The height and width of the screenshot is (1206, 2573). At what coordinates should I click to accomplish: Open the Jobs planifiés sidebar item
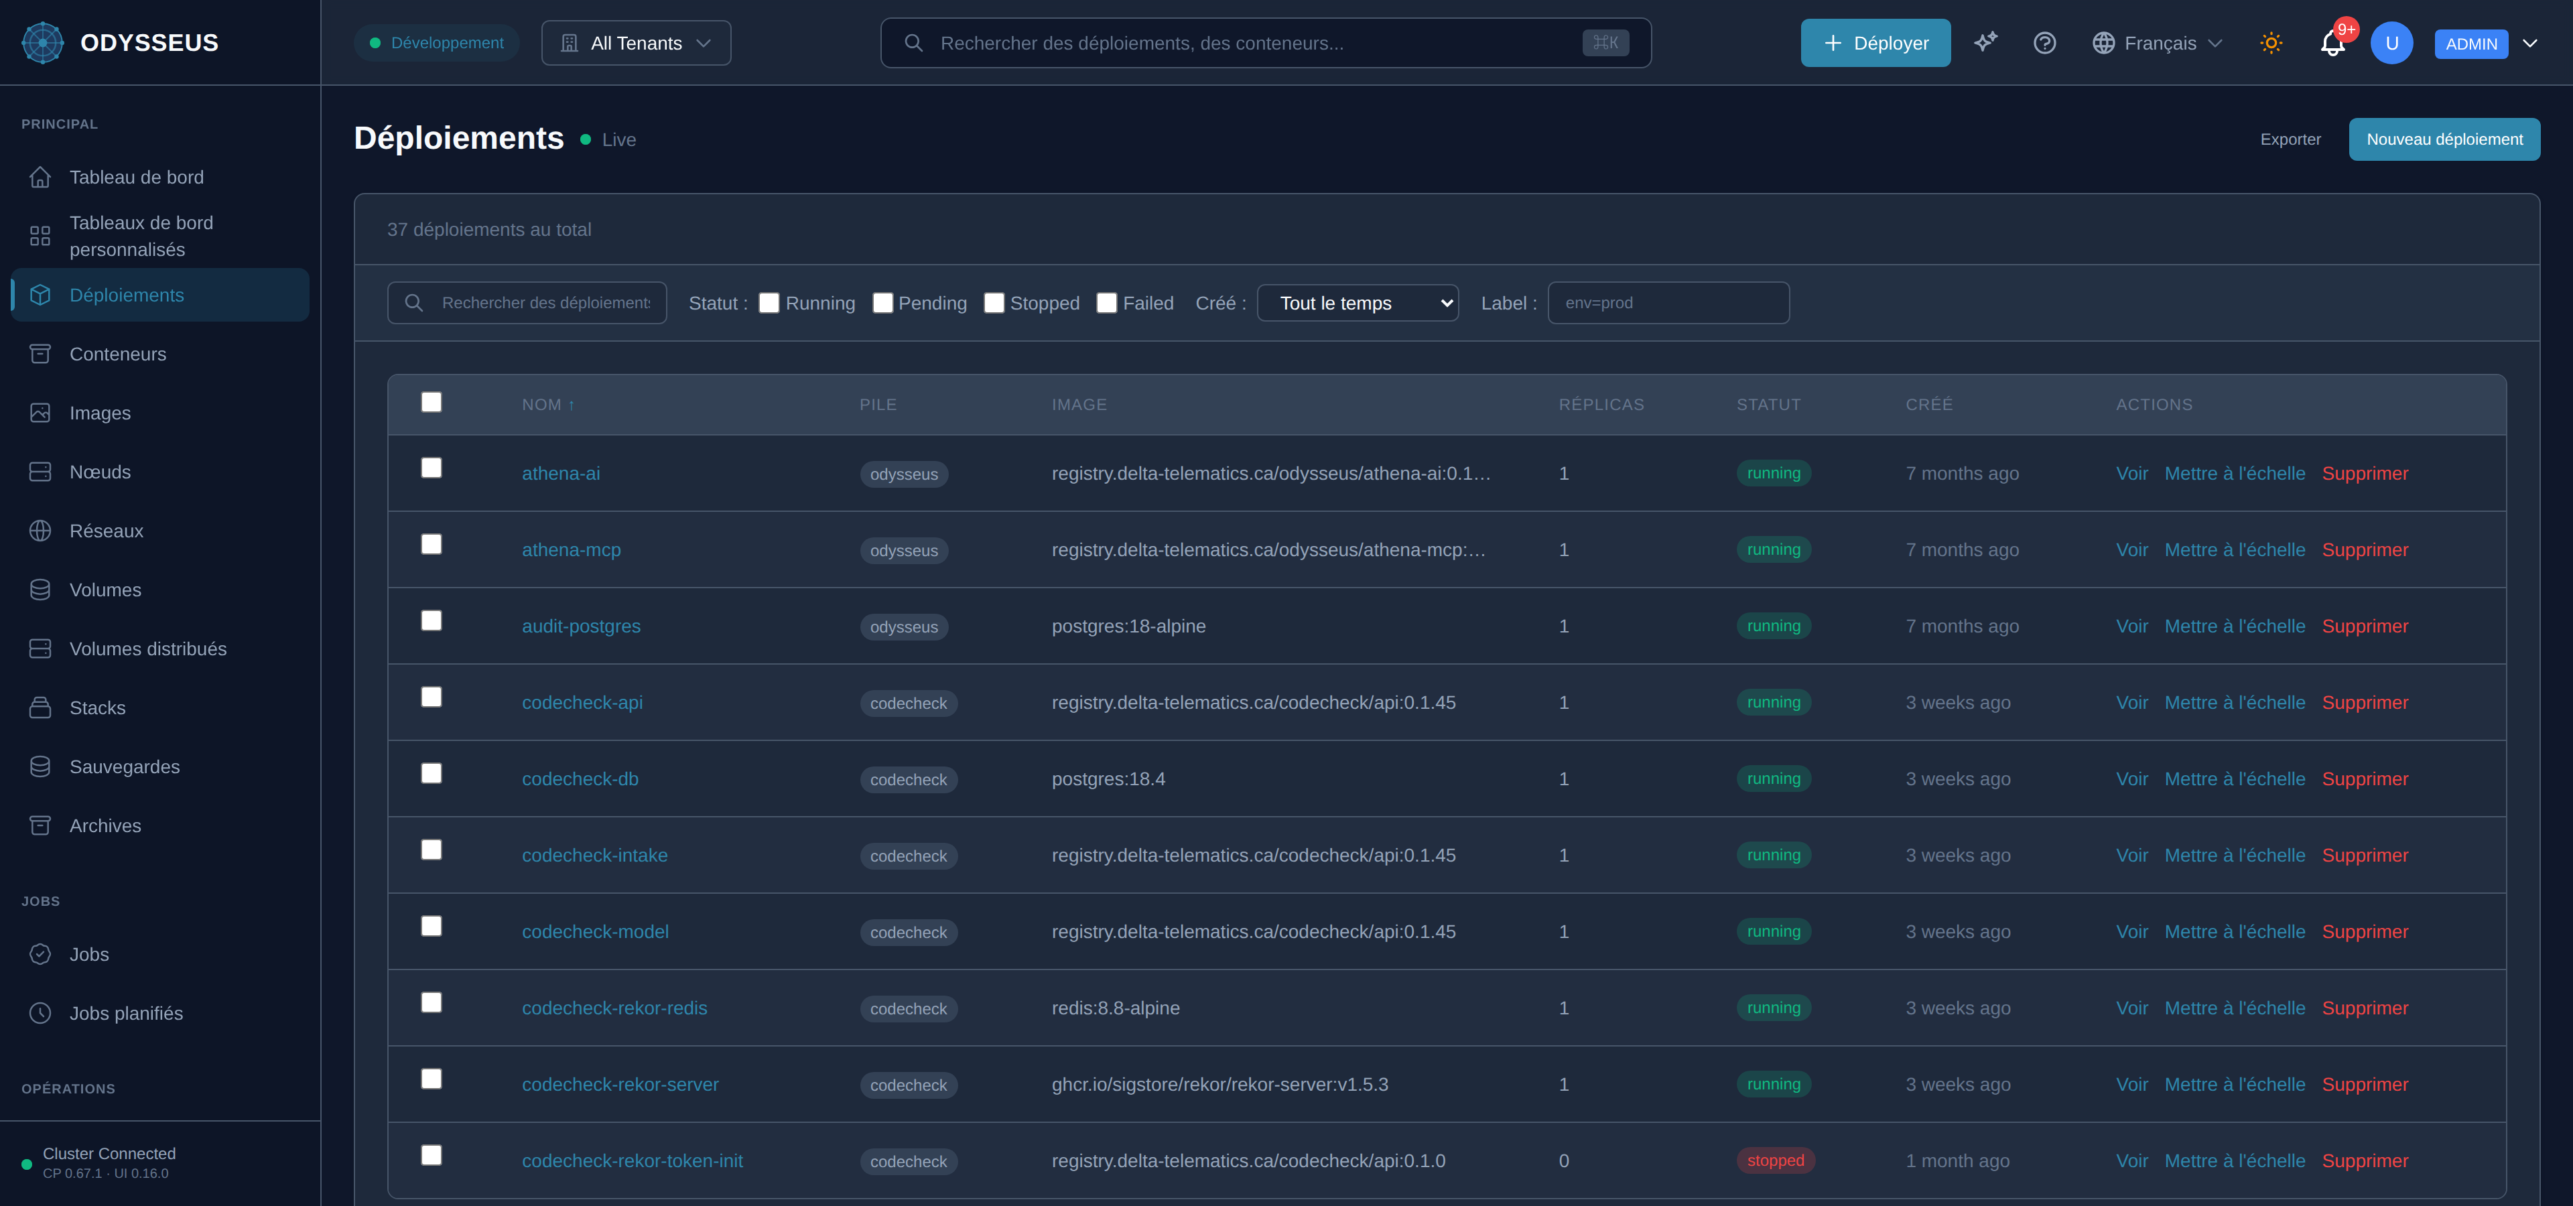point(160,1013)
